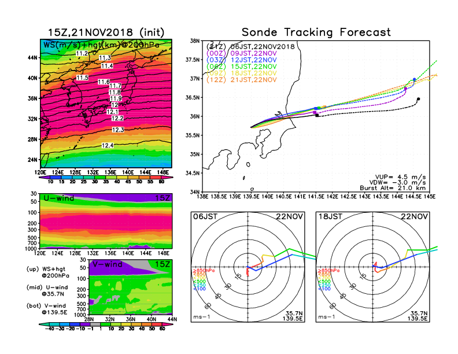Select the gray swatch between -1 and 1 in the bottom colorbar
This screenshot has width=458, height=354.
[x=95, y=324]
